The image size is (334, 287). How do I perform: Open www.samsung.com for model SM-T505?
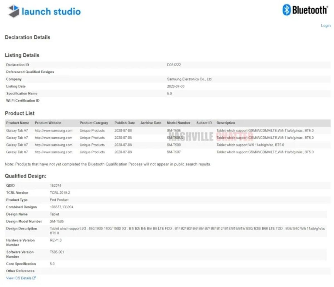point(53,130)
